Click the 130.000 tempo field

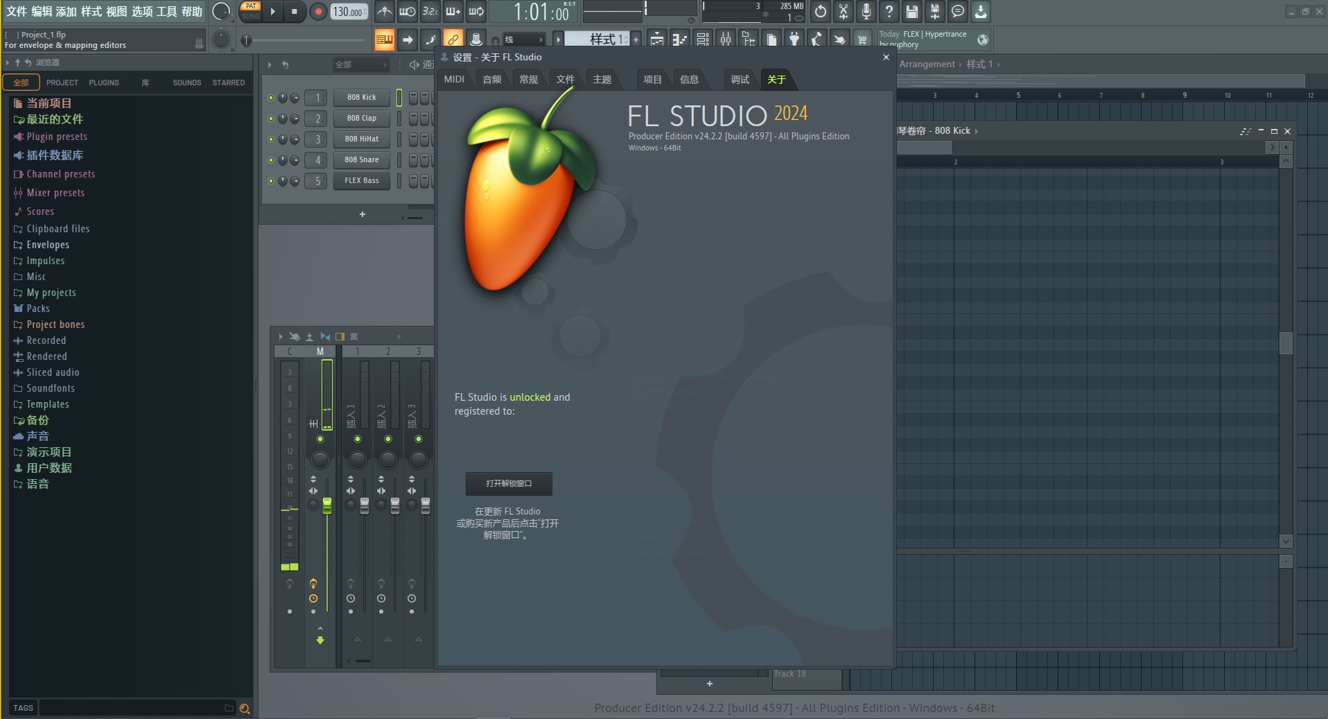click(349, 11)
